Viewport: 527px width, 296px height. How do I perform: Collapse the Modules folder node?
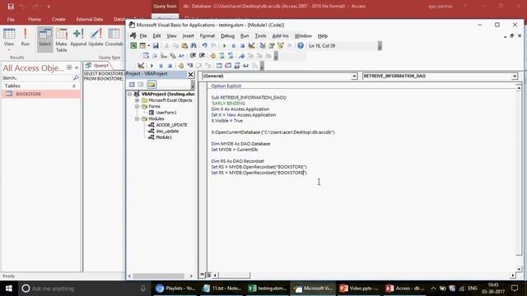coord(138,118)
